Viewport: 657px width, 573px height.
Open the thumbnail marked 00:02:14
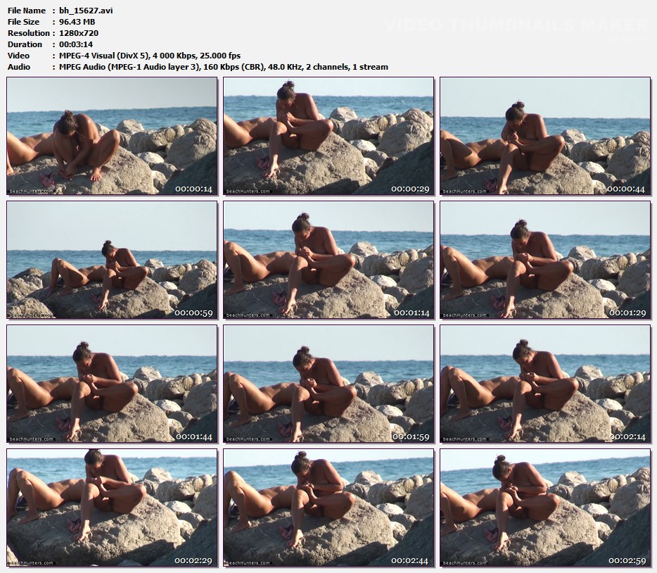click(545, 384)
